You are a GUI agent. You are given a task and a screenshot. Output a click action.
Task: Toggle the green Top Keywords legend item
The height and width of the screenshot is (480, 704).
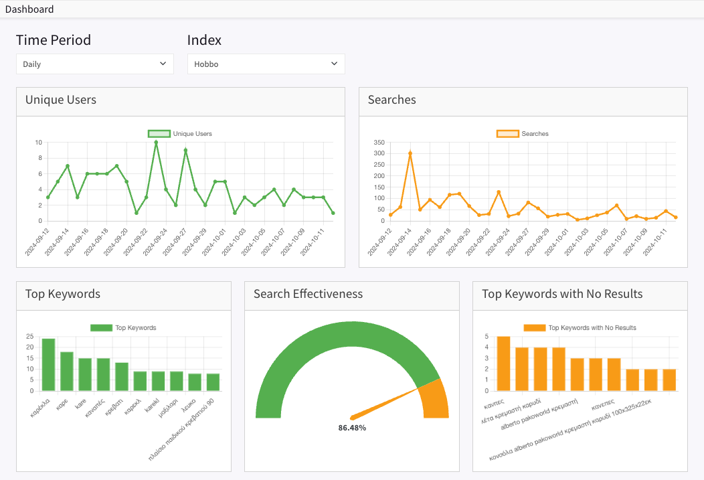pyautogui.click(x=124, y=328)
